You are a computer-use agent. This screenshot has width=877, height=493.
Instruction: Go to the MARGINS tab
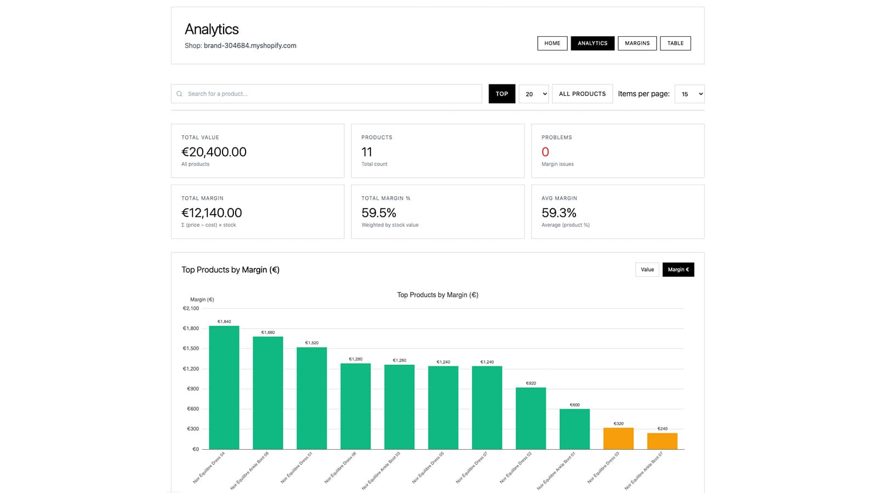637,43
